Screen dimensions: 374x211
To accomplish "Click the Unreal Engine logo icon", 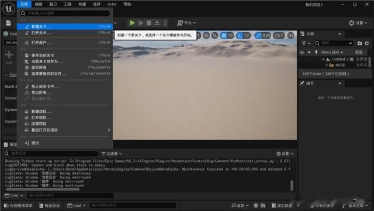I will [x=9, y=9].
